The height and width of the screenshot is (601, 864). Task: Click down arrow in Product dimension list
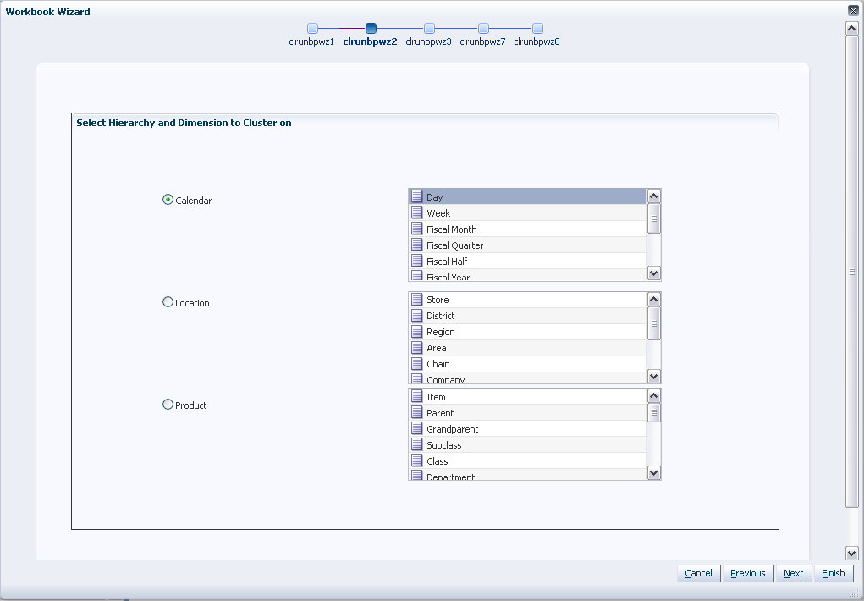tap(653, 472)
